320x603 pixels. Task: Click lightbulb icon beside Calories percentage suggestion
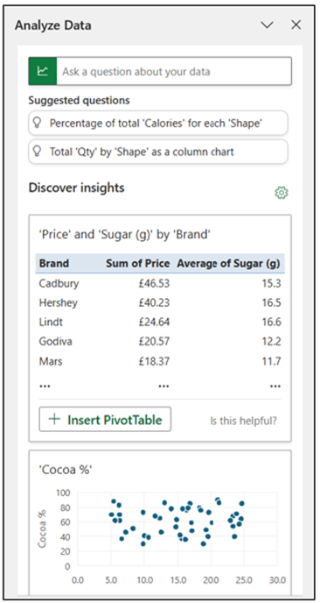click(x=38, y=123)
